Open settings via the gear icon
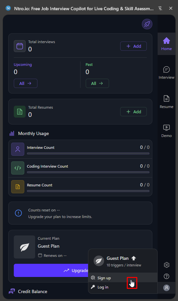 point(167,265)
